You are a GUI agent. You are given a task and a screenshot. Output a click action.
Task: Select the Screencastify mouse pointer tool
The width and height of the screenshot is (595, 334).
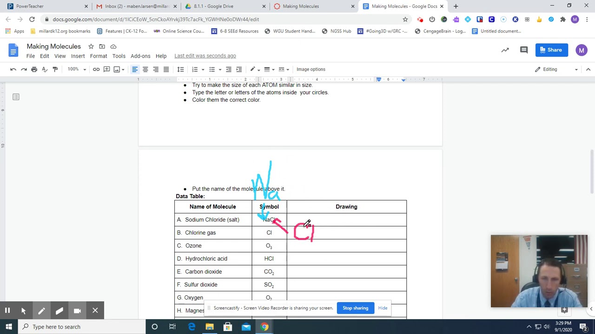click(23, 311)
